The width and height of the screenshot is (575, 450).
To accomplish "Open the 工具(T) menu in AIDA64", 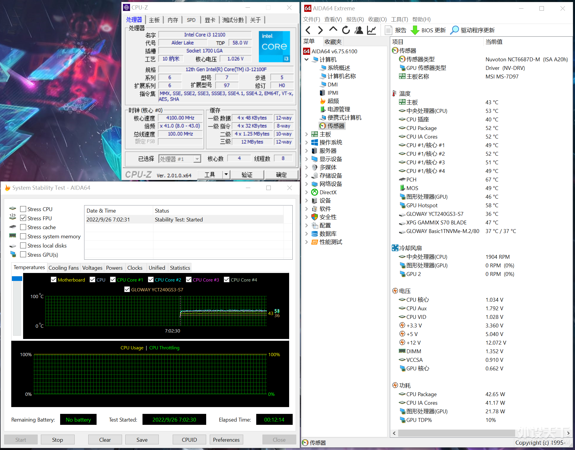I will coord(399,19).
